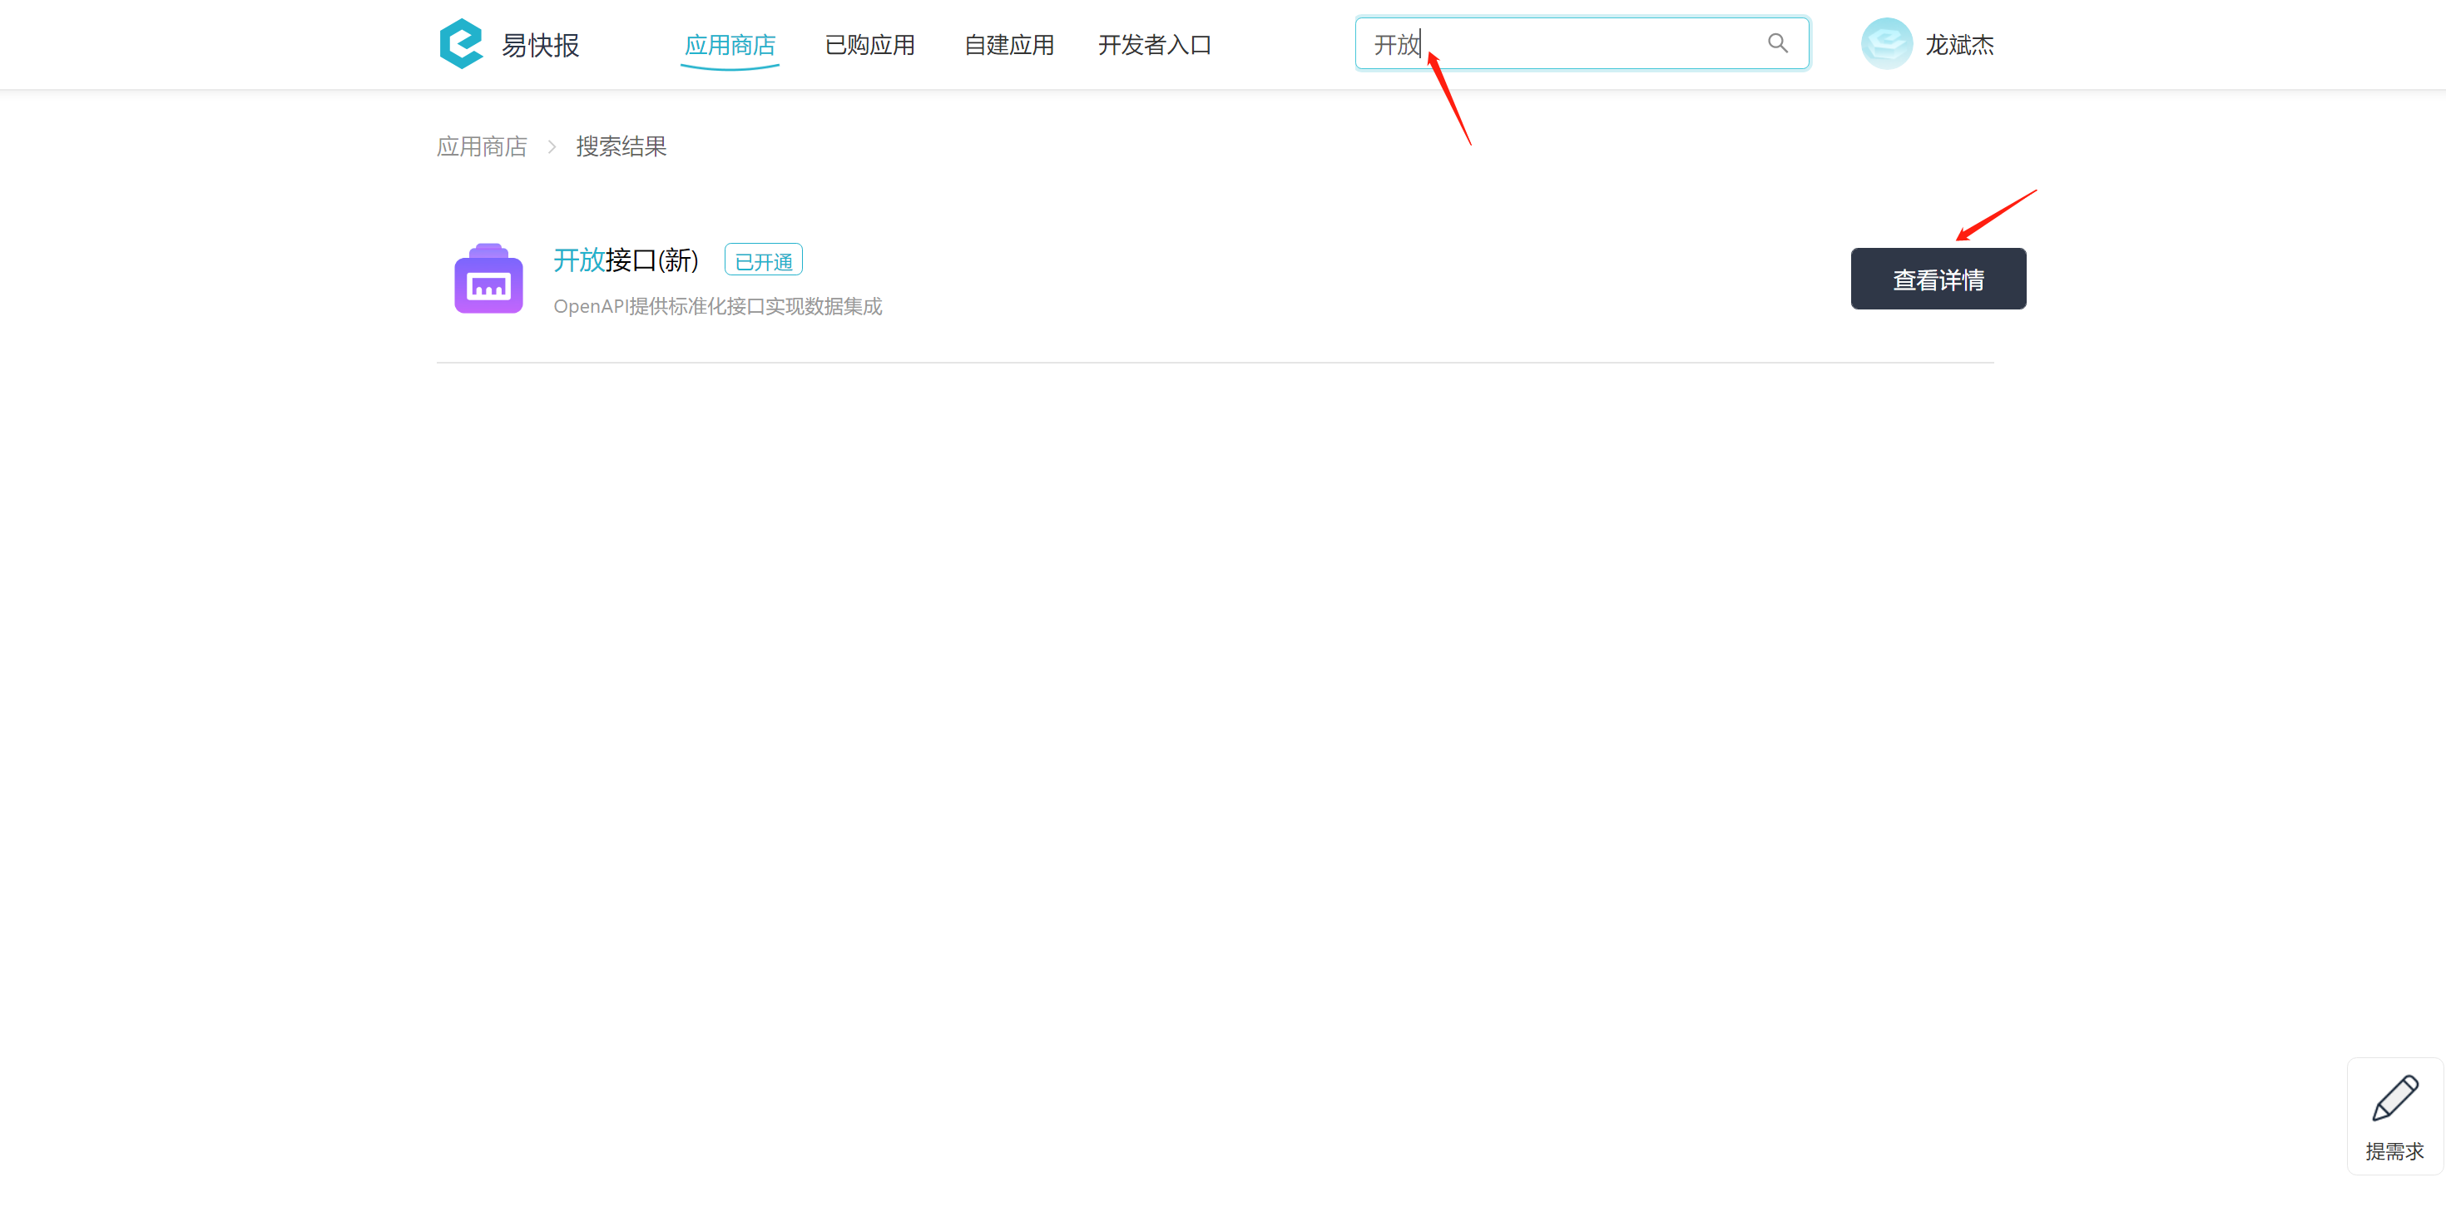This screenshot has height=1227, width=2446.
Task: Click the 开放接口(新) purple app icon
Action: [488, 279]
